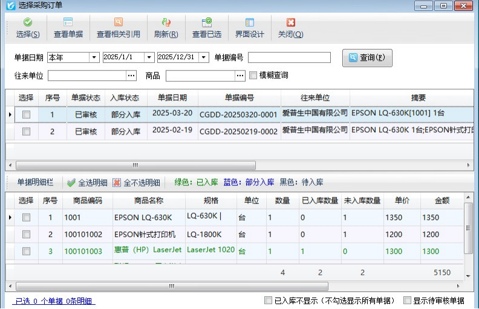Click into the 单据编号 input field
This screenshot has height=309, width=479.
[289, 57]
